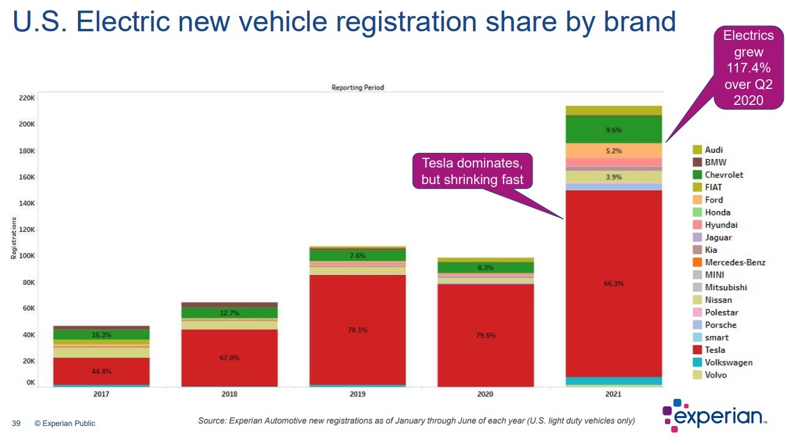Click the Volvo legend color swatch
The image size is (787, 445).
tap(697, 375)
